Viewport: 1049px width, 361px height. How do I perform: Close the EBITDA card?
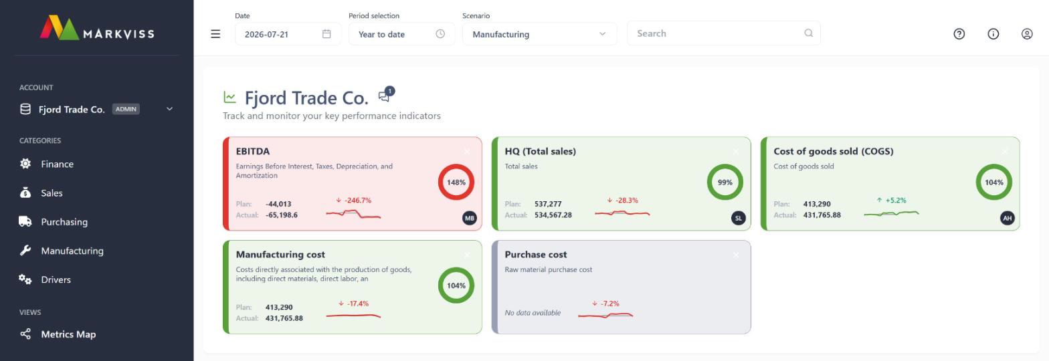(x=467, y=152)
